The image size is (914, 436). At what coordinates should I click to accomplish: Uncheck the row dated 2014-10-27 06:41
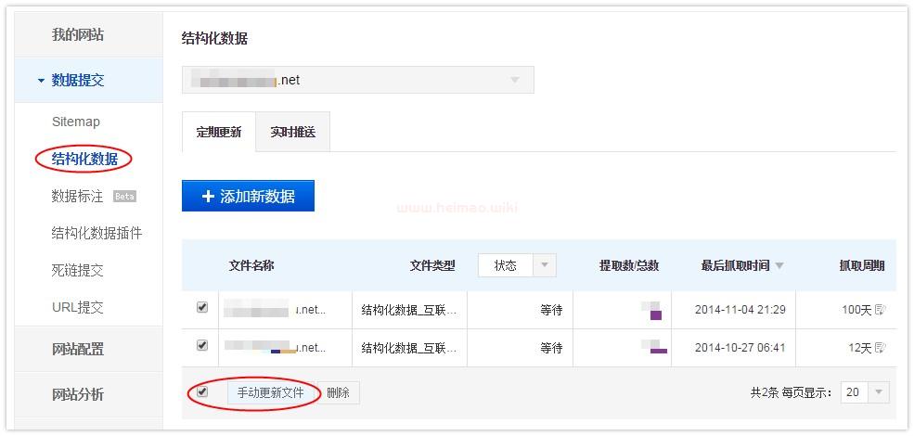[x=202, y=346]
